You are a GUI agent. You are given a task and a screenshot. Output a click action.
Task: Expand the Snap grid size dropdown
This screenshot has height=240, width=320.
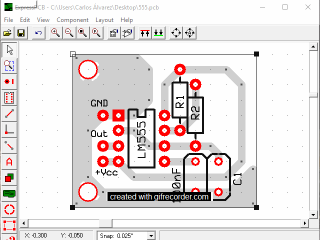click(151, 236)
